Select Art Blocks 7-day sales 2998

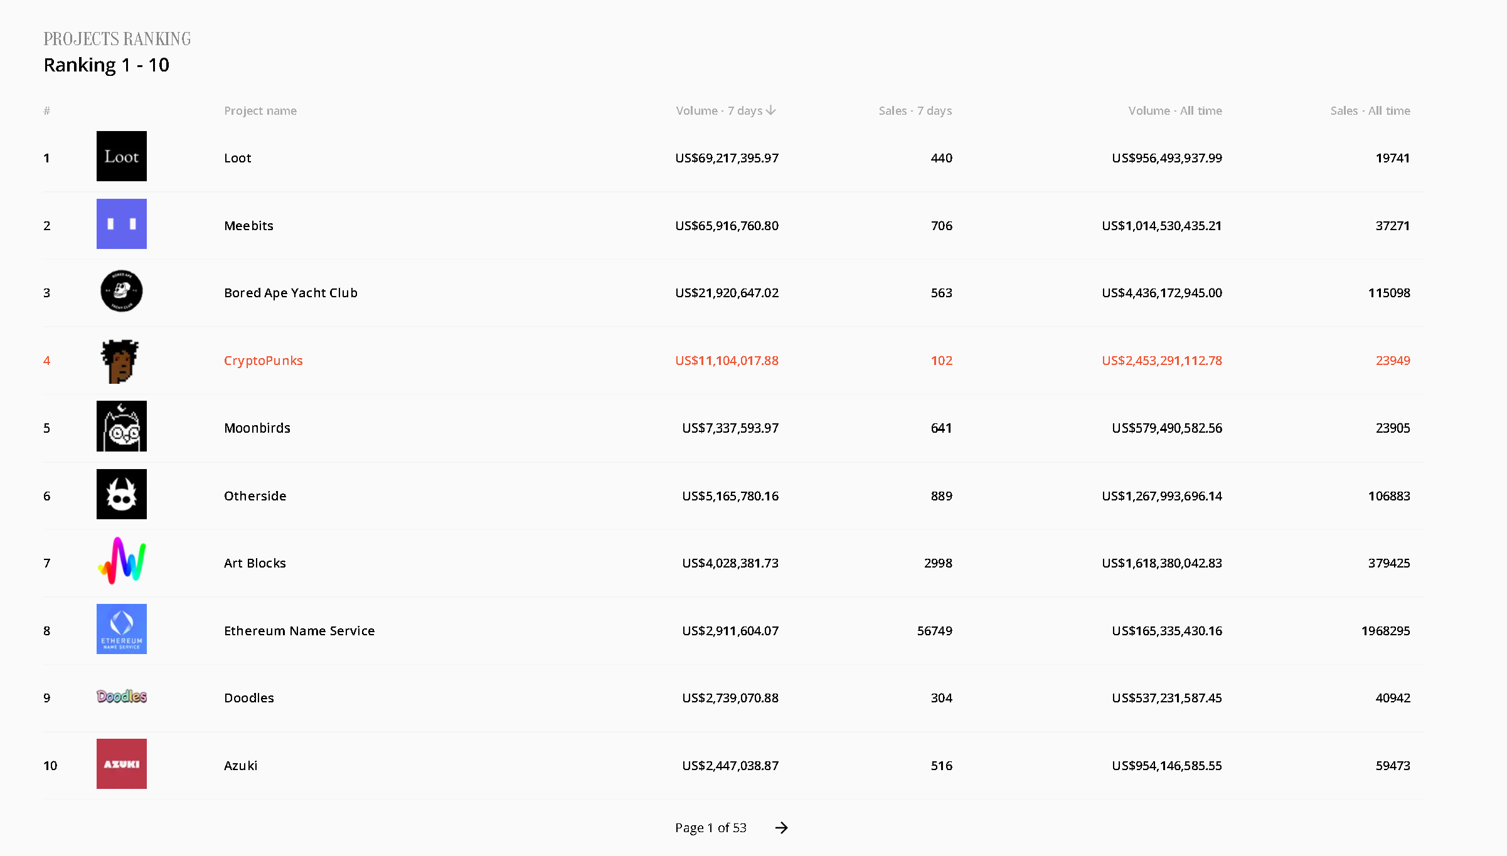(938, 563)
